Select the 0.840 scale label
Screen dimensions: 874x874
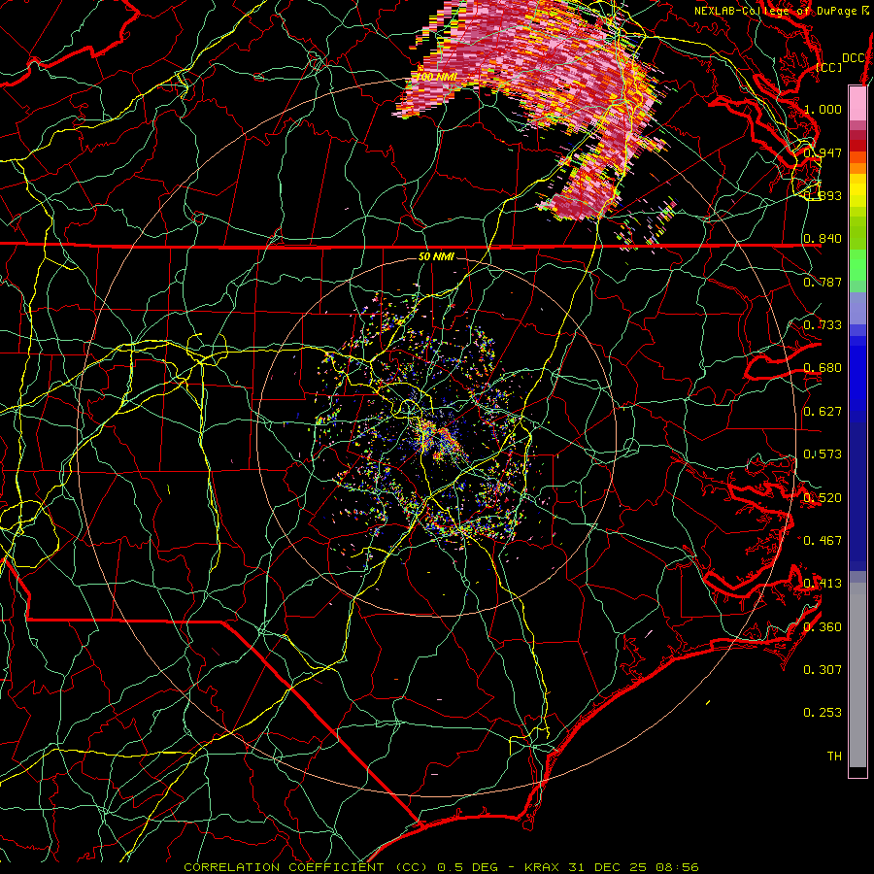point(823,239)
